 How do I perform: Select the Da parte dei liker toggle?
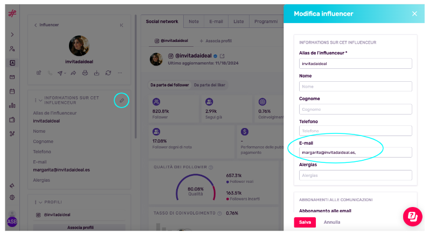pyautogui.click(x=210, y=85)
